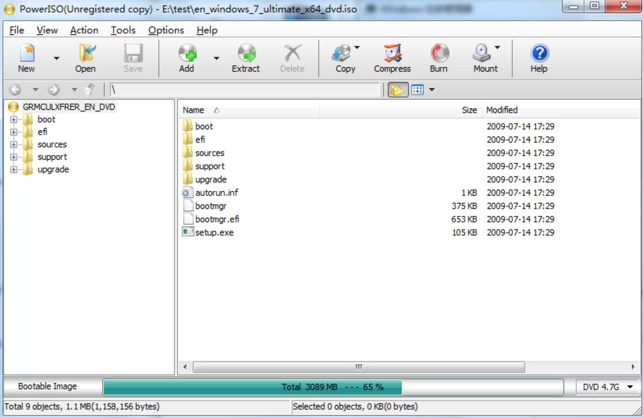Select the sources folder in tree pane
Image resolution: width=643 pixels, height=418 pixels.
click(52, 145)
